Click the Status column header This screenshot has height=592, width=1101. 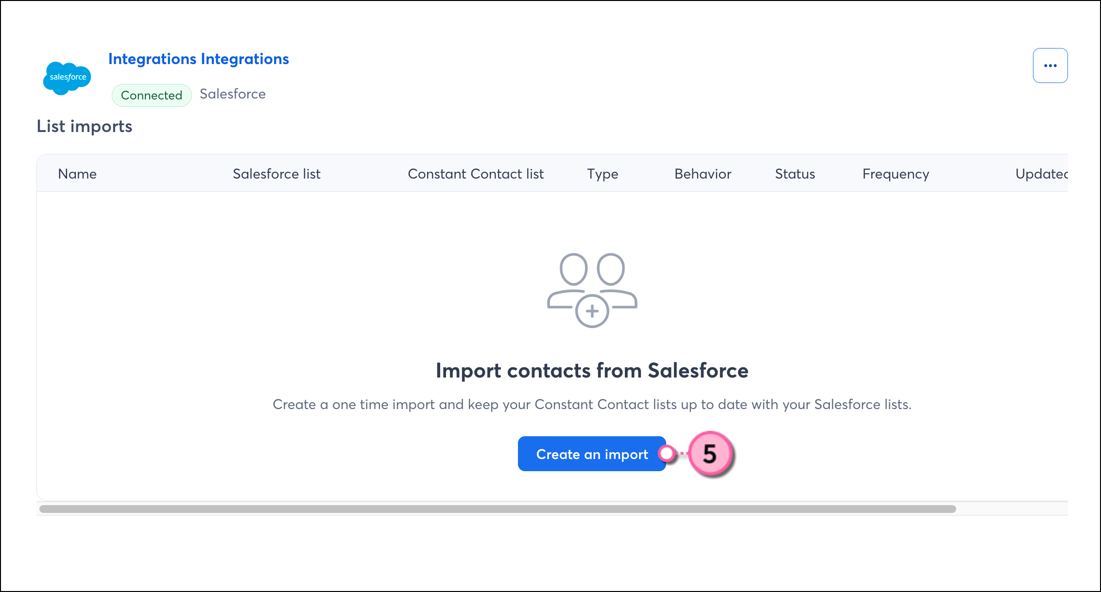coord(795,174)
